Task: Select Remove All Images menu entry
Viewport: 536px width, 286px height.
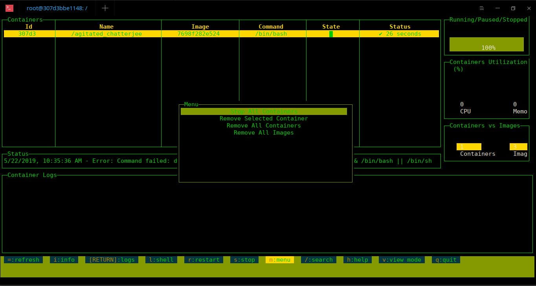Action: [264, 133]
